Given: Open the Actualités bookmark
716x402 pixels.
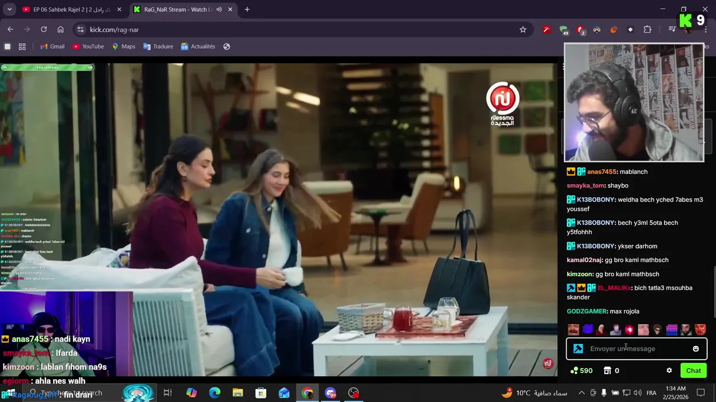Looking at the screenshot, I should (198, 46).
